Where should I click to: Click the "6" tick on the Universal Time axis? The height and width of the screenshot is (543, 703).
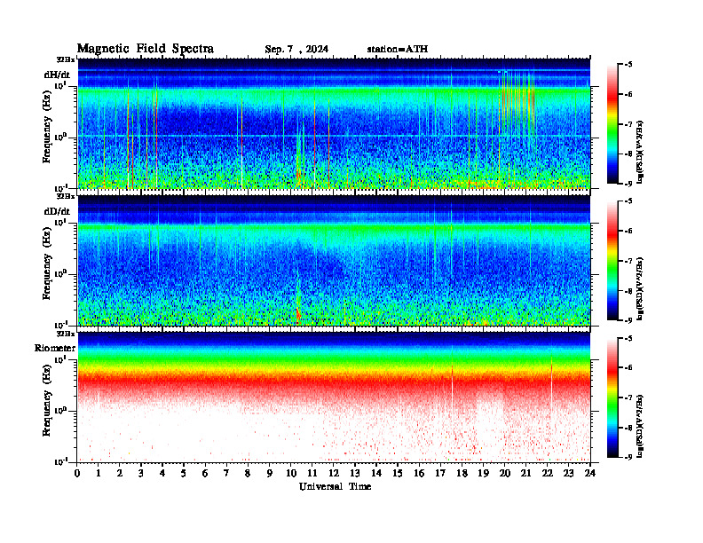click(x=205, y=474)
